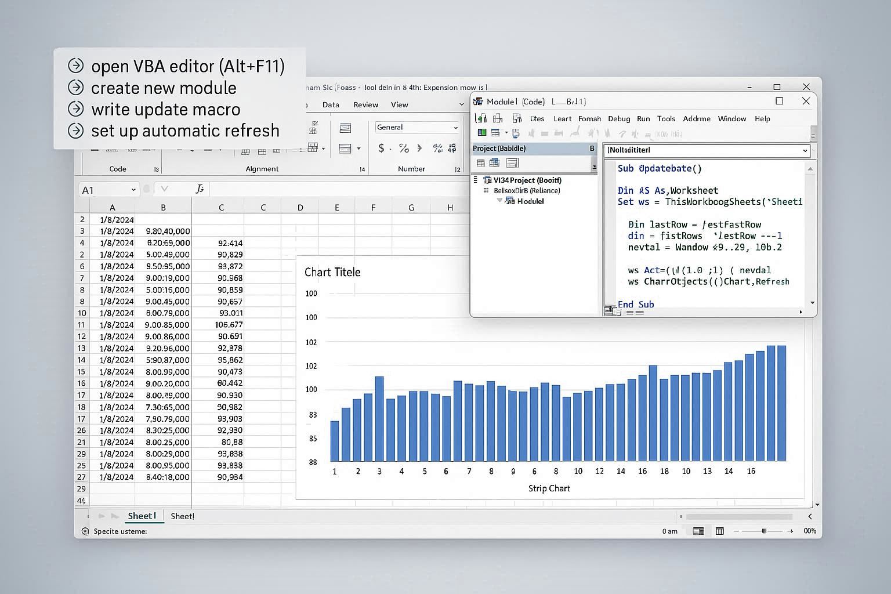The image size is (891, 594).
Task: Click the dollar currency format icon
Action: (x=381, y=148)
